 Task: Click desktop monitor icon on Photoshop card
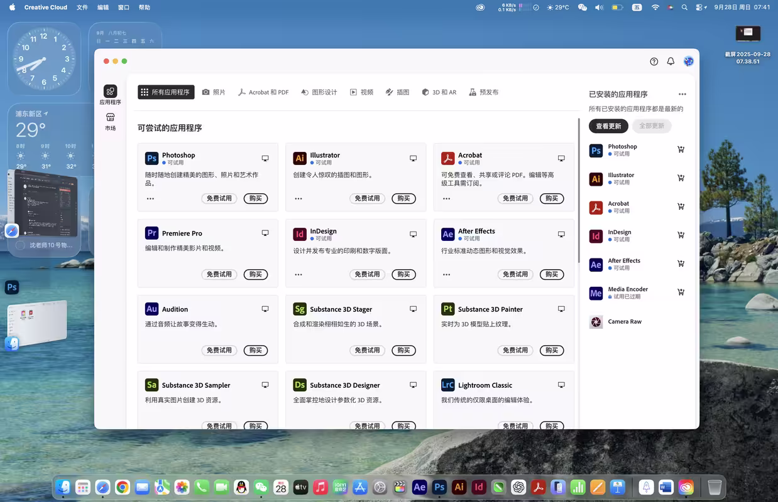point(265,158)
